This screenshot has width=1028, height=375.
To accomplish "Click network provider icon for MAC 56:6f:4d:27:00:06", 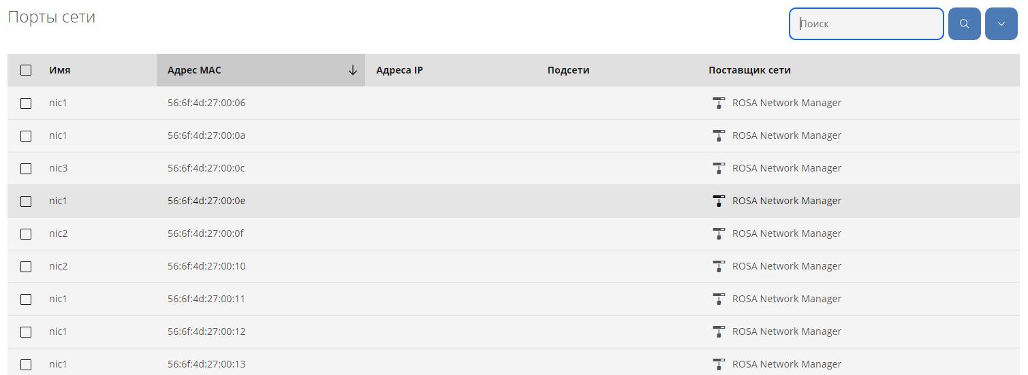I will [x=719, y=103].
